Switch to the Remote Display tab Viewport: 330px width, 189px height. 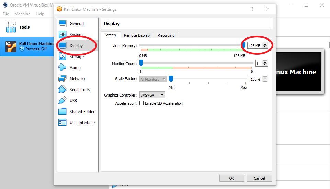click(137, 35)
